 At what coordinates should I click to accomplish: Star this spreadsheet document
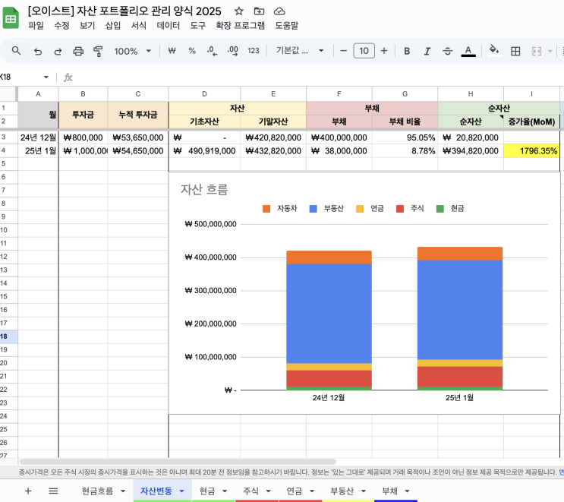(239, 11)
